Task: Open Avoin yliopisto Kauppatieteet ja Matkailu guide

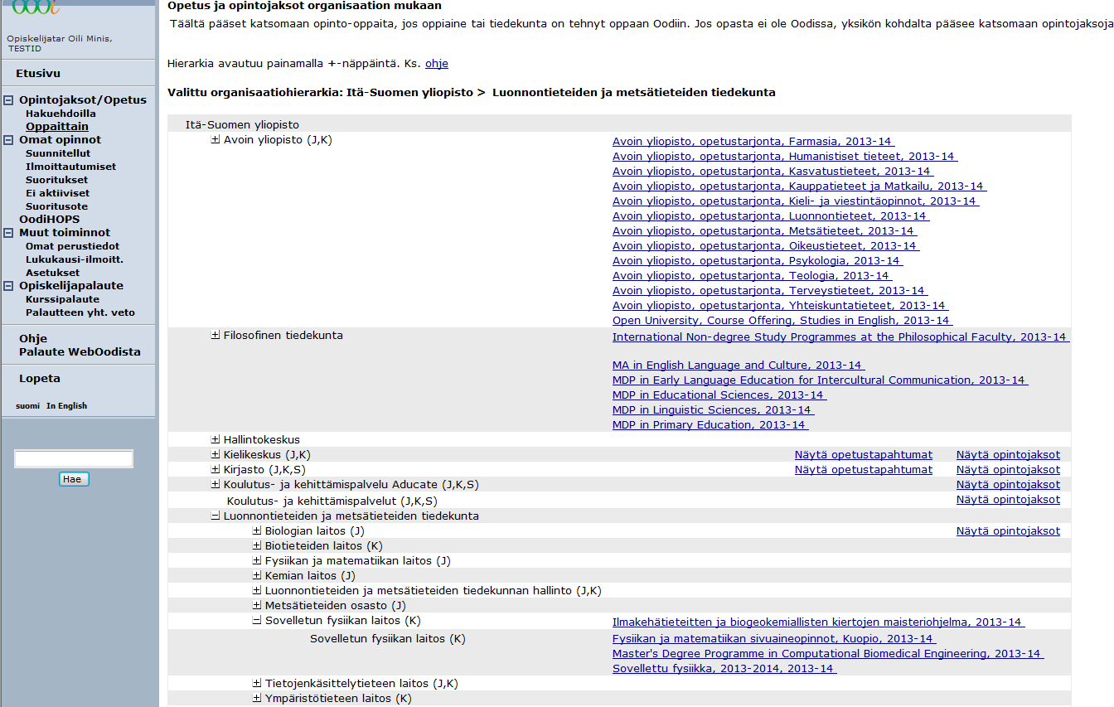Action: 799,186
